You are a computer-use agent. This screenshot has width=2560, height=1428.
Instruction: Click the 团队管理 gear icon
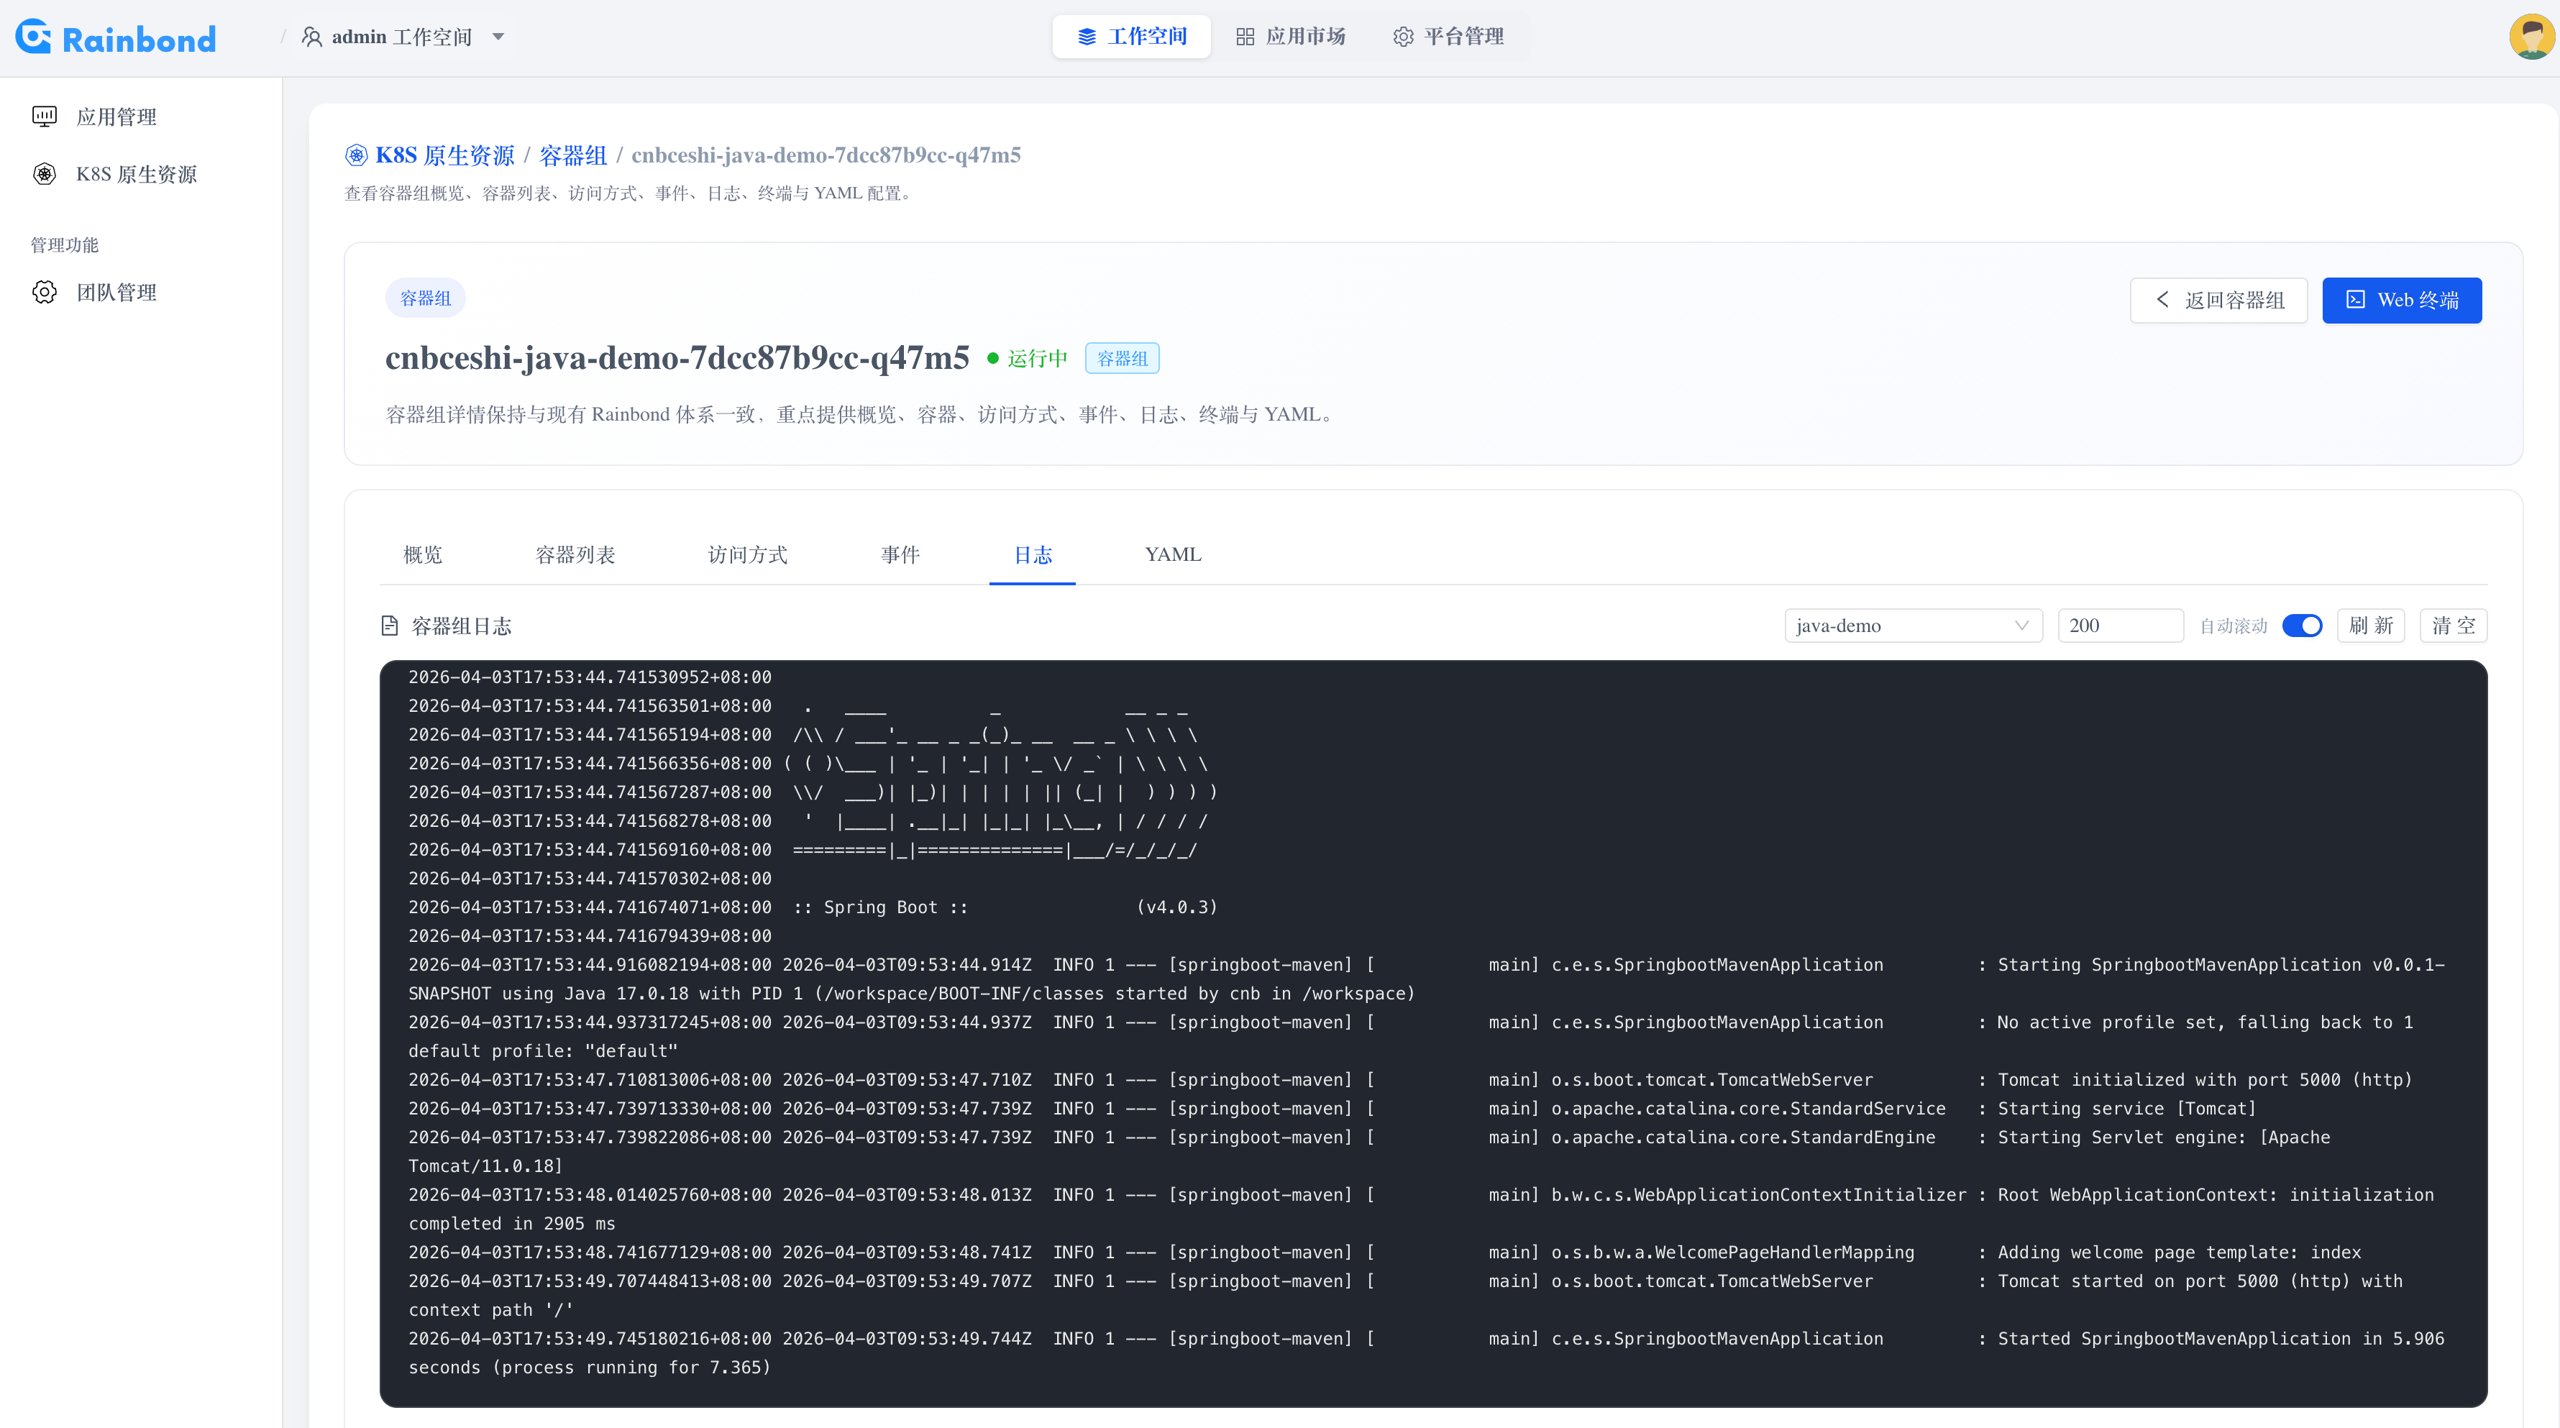pos(45,292)
